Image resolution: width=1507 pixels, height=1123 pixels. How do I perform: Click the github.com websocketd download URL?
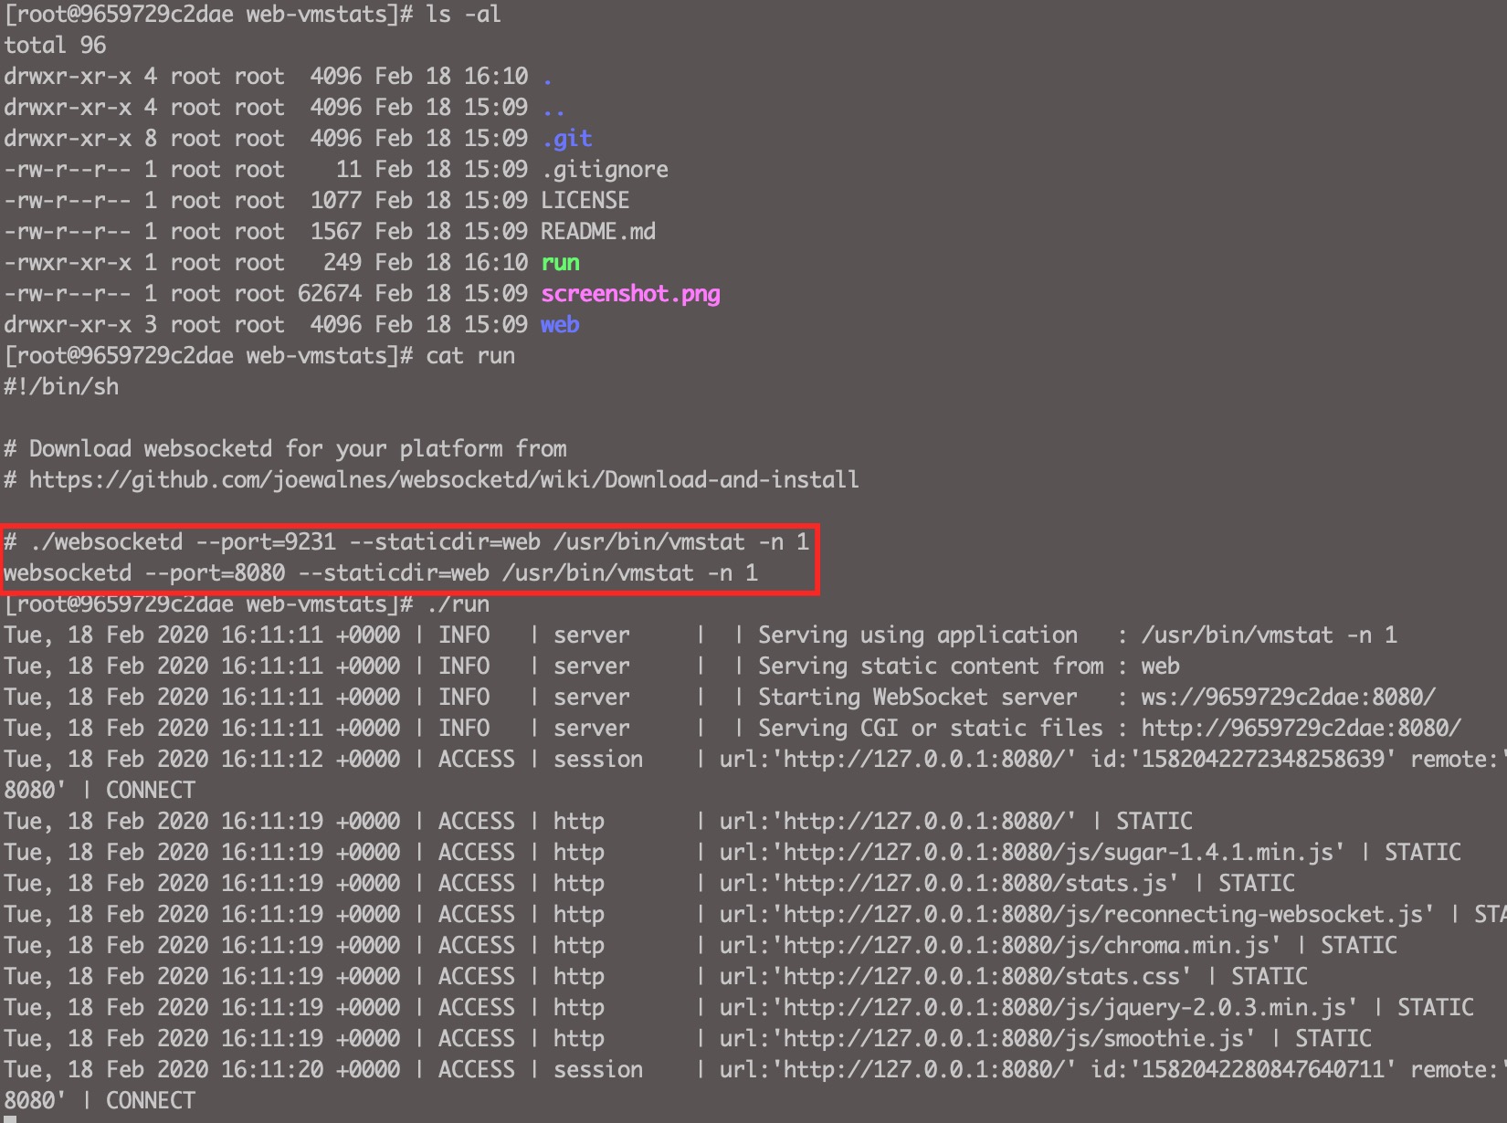pos(444,479)
